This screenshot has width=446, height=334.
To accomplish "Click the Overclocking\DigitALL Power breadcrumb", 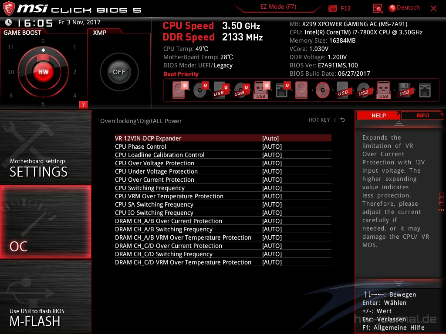I will point(141,121).
